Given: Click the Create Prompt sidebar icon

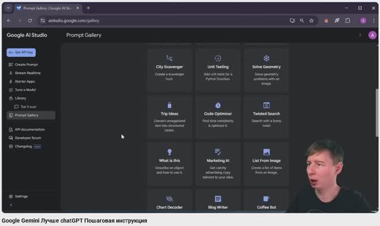Looking at the screenshot, I should tap(11, 65).
